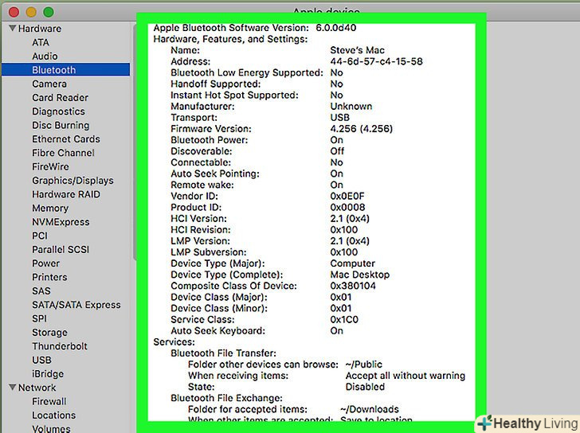Click the software version 6.0.0d40
Screen dimensions: 580x433
pyautogui.click(x=336, y=28)
